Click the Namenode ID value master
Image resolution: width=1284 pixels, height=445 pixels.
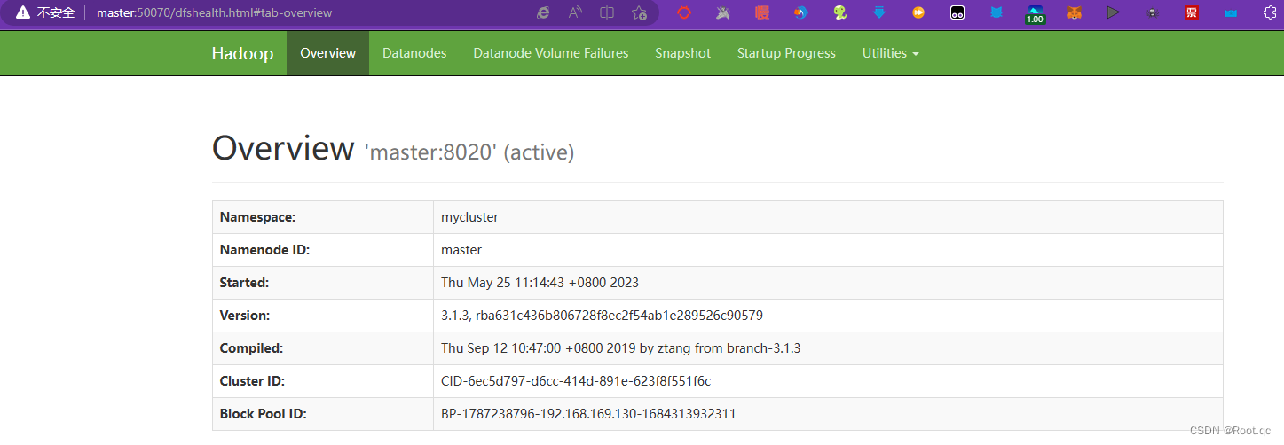point(461,250)
